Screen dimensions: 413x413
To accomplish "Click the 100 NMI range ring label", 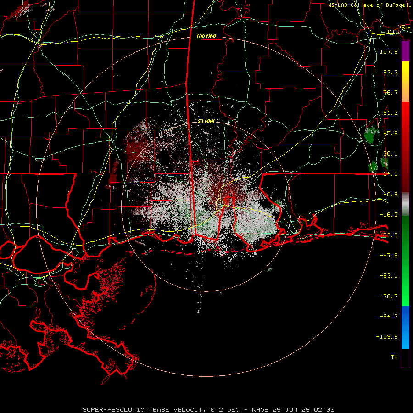I will (x=206, y=36).
